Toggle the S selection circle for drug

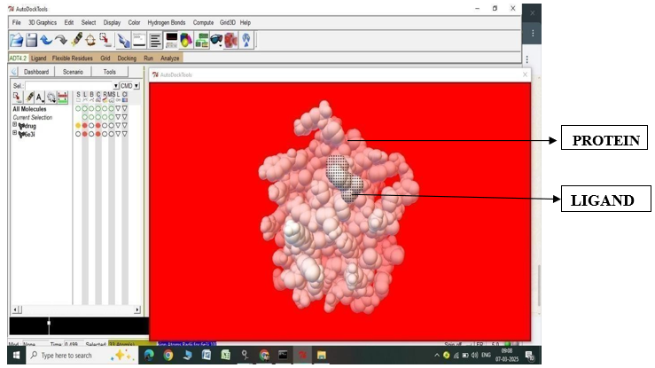click(78, 126)
